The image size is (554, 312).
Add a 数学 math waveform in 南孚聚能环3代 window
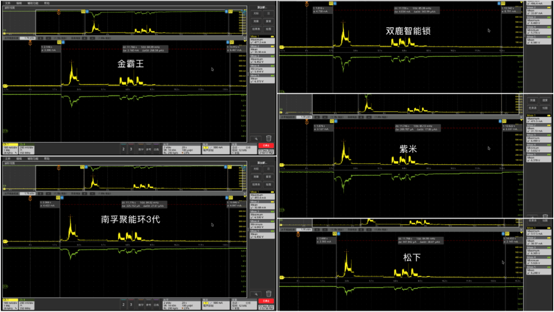141,305
